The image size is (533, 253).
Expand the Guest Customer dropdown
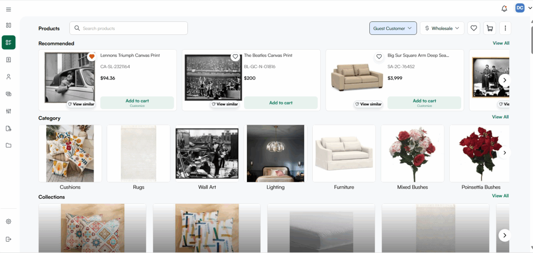393,28
